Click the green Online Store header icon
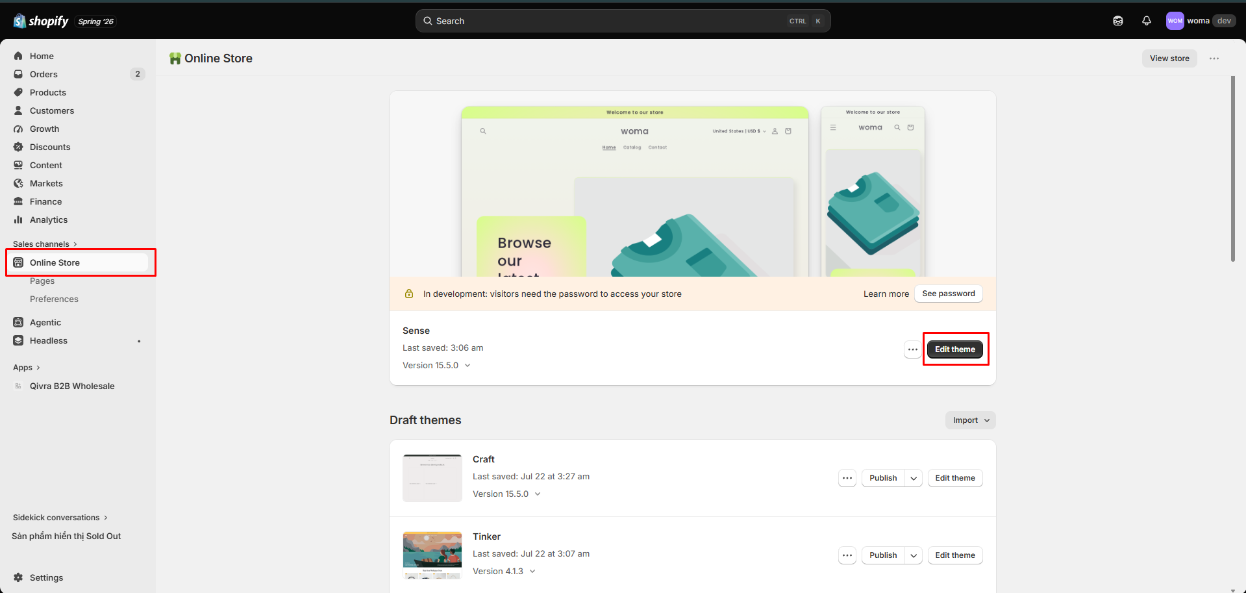Viewport: 1246px width, 593px height. click(175, 58)
